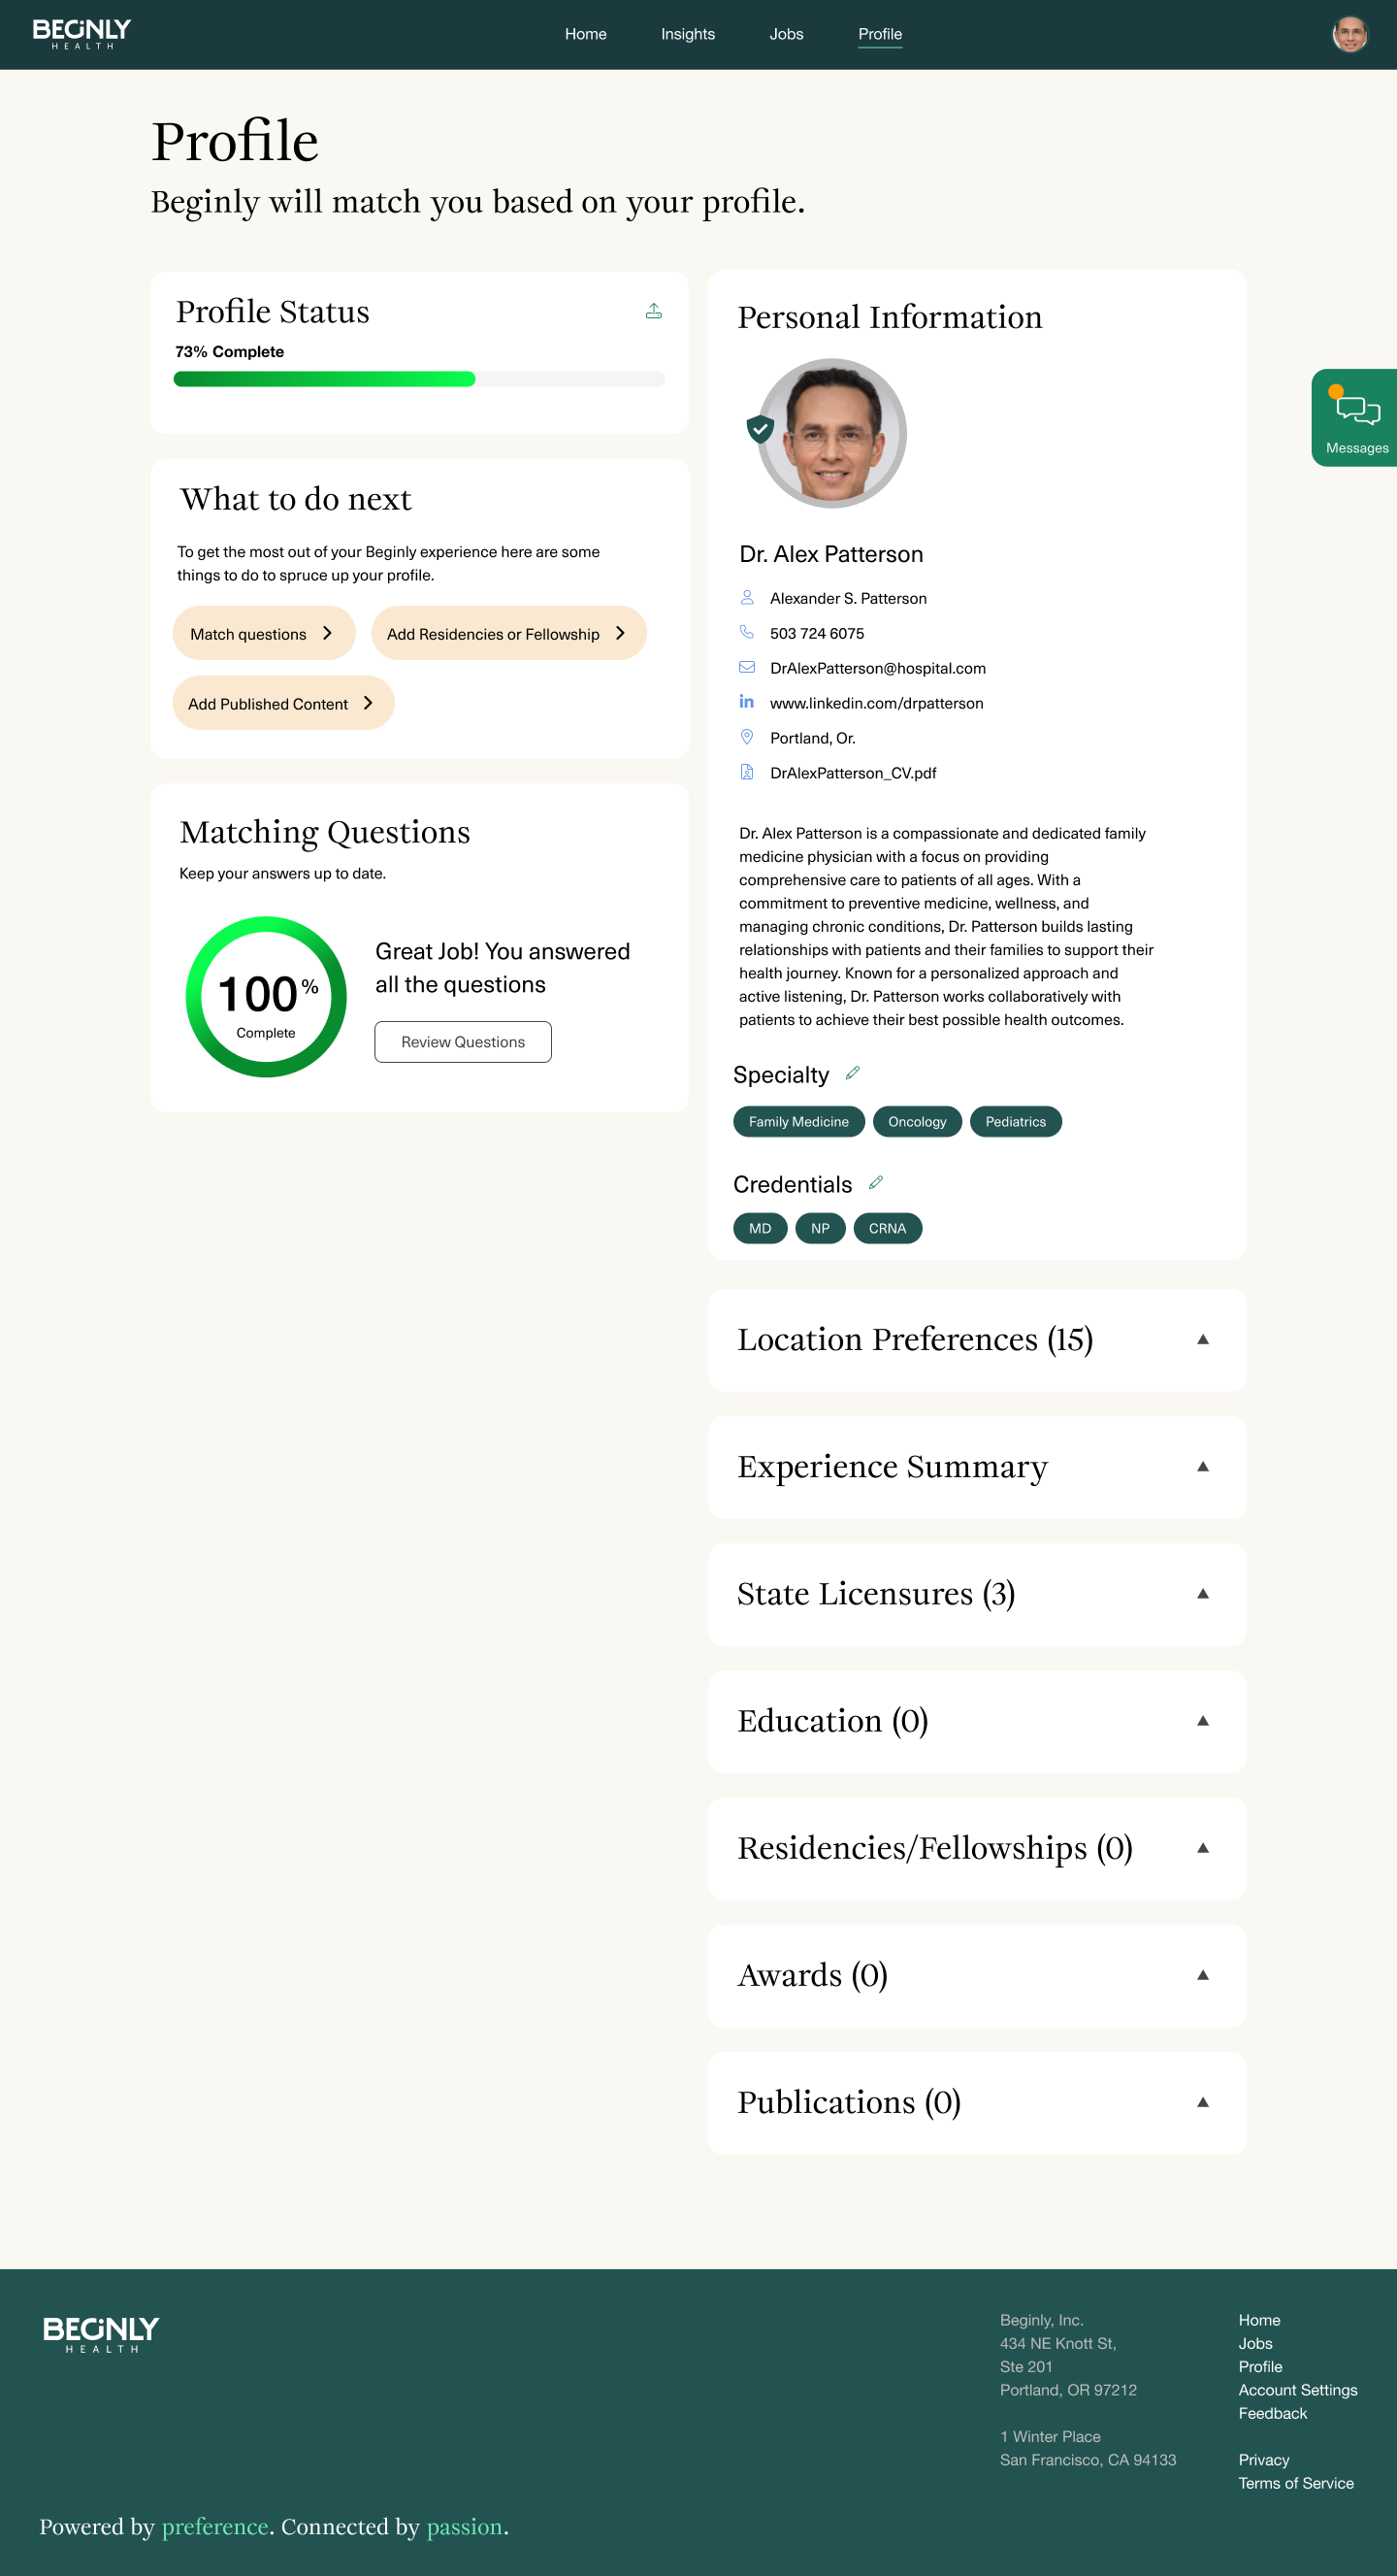1397x2576 pixels.
Task: Expand the Location Preferences section
Action: point(1202,1340)
